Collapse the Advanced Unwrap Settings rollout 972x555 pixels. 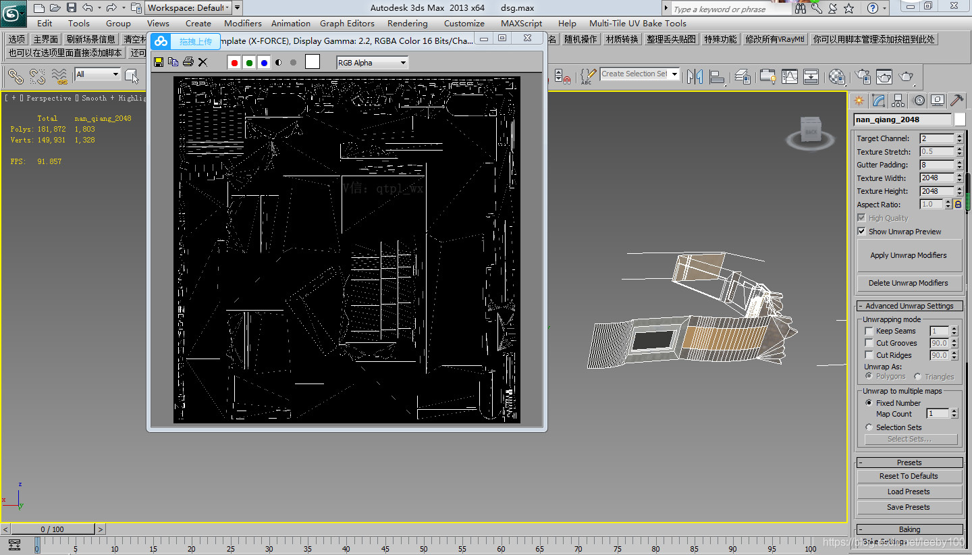tap(909, 306)
